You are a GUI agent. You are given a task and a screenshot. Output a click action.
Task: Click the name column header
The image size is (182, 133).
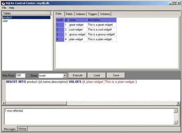(78, 20)
